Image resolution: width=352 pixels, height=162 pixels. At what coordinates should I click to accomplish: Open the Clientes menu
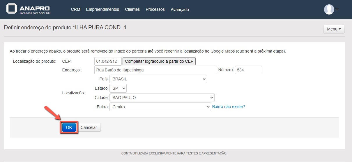pos(132,9)
